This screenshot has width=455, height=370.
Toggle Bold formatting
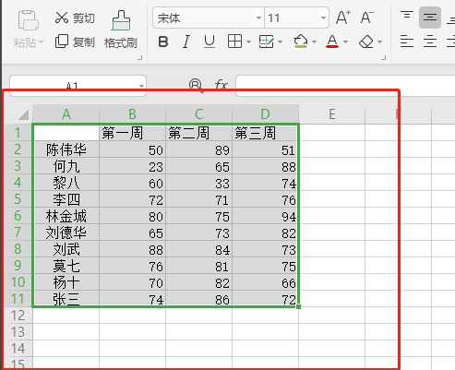[163, 42]
